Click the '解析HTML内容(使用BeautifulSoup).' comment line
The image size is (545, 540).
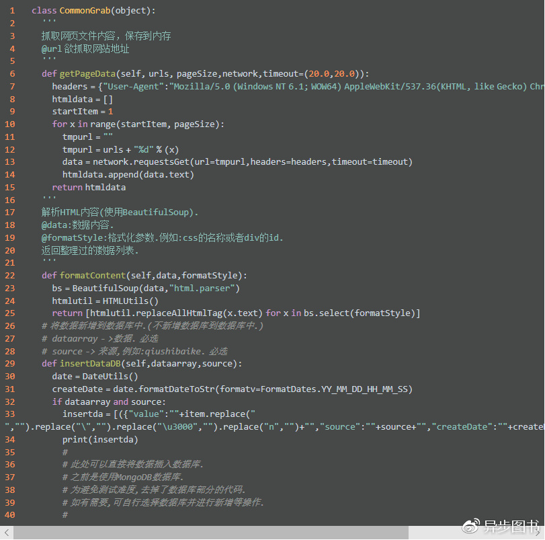120,212
